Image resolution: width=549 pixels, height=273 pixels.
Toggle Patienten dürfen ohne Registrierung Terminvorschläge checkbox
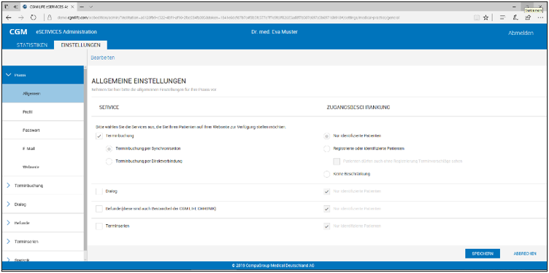pyautogui.click(x=337, y=162)
